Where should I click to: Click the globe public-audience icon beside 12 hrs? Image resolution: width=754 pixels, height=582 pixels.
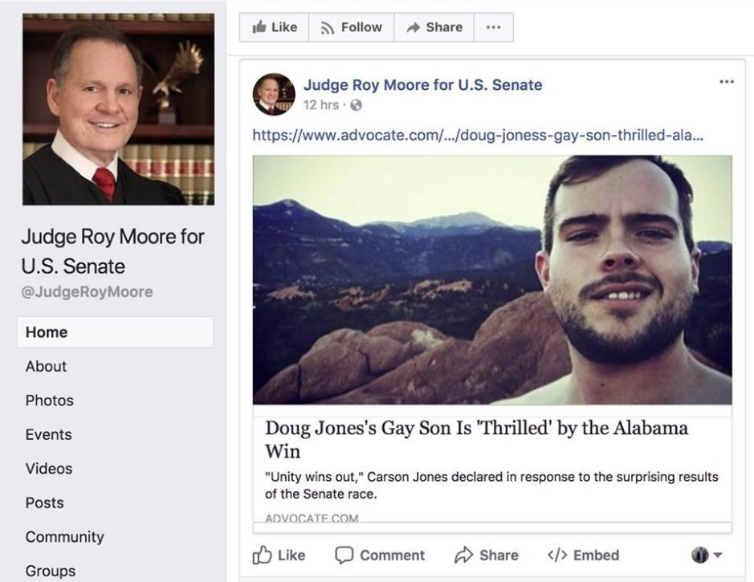(x=357, y=105)
